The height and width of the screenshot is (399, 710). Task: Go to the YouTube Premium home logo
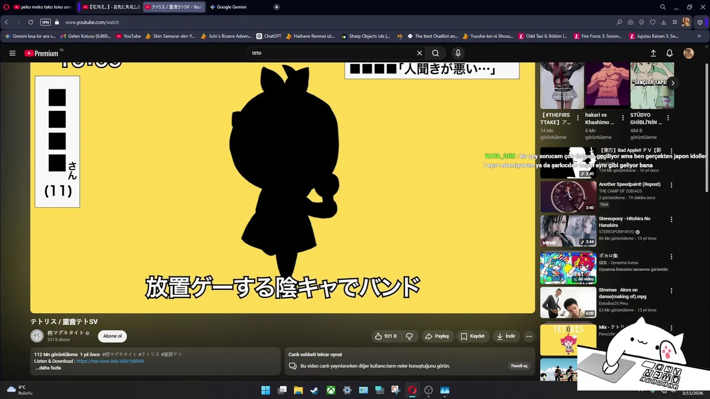point(42,53)
